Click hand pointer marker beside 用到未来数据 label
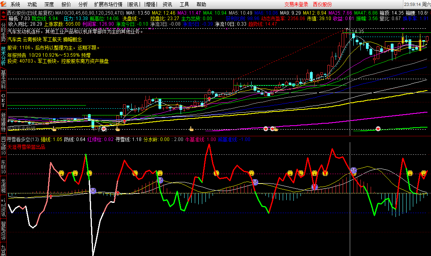 (x=54, y=128)
